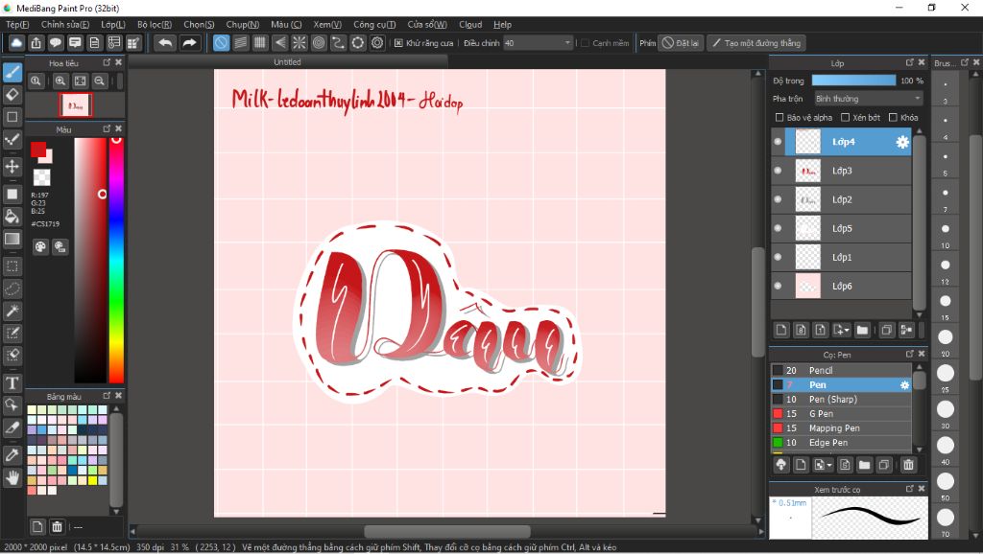Select the Gradient tool
The width and height of the screenshot is (983, 554).
click(12, 239)
